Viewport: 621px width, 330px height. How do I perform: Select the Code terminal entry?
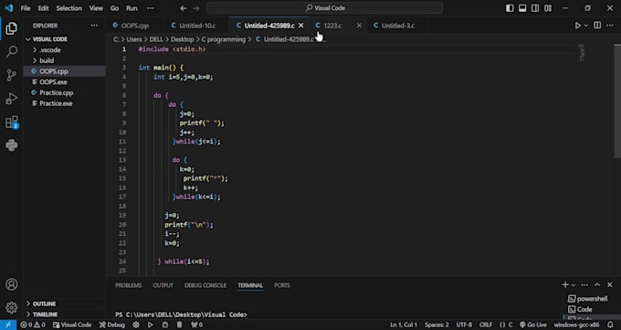pyautogui.click(x=581, y=309)
